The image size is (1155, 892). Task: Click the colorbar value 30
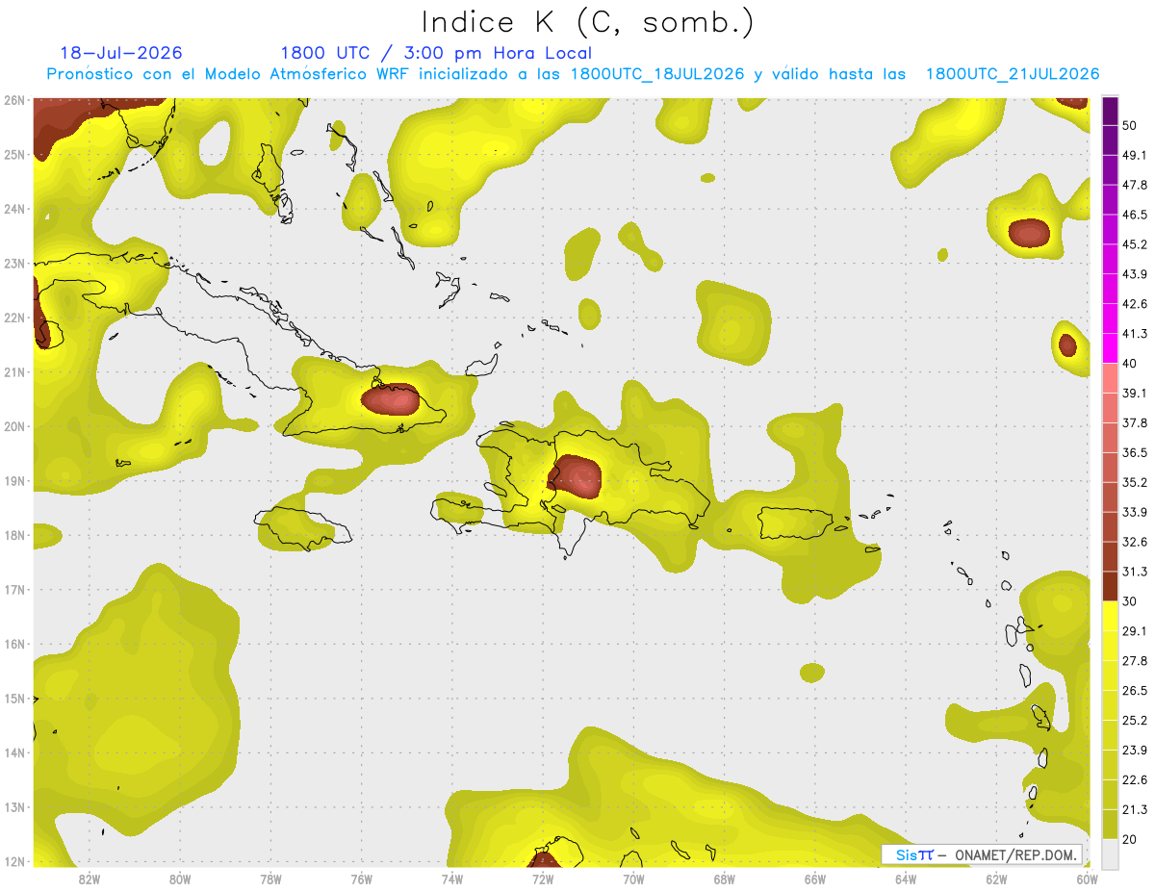(x=1132, y=601)
